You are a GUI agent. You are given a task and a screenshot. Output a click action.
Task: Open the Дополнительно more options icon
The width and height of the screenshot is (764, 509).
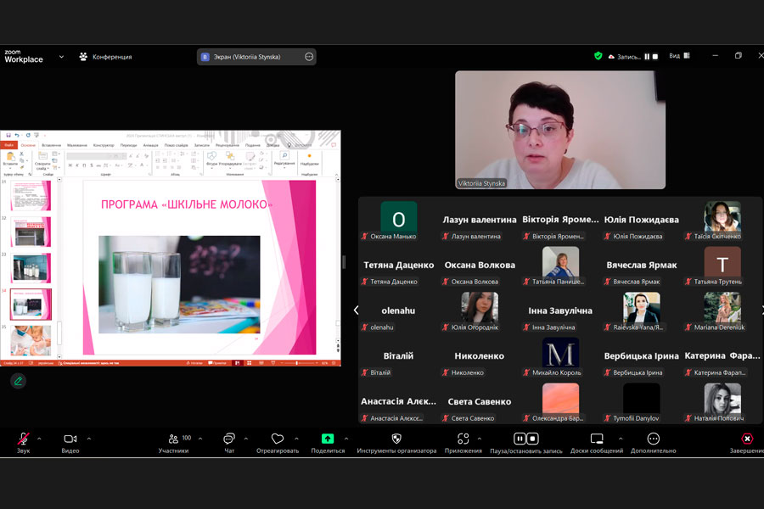pyautogui.click(x=653, y=439)
